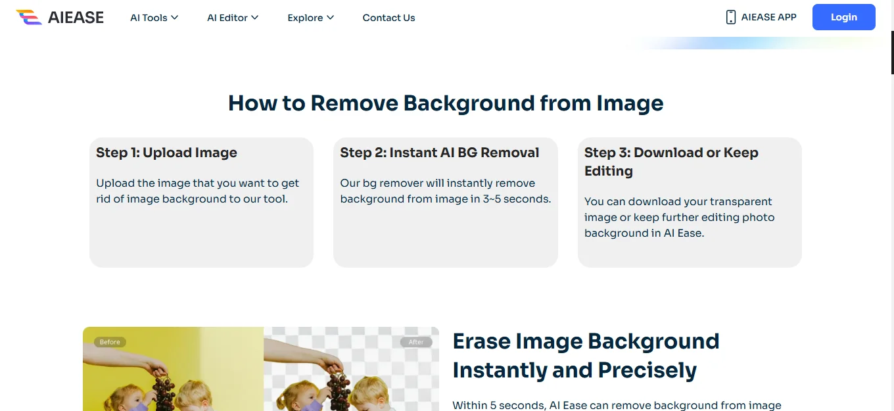Select the AI Editor menu label
The width and height of the screenshot is (894, 411).
pyautogui.click(x=227, y=18)
